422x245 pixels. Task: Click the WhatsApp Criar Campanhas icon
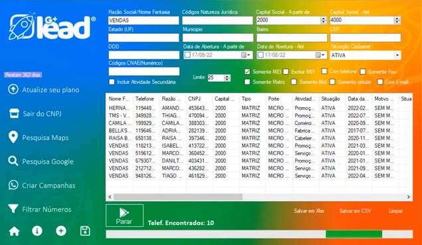(x=13, y=185)
